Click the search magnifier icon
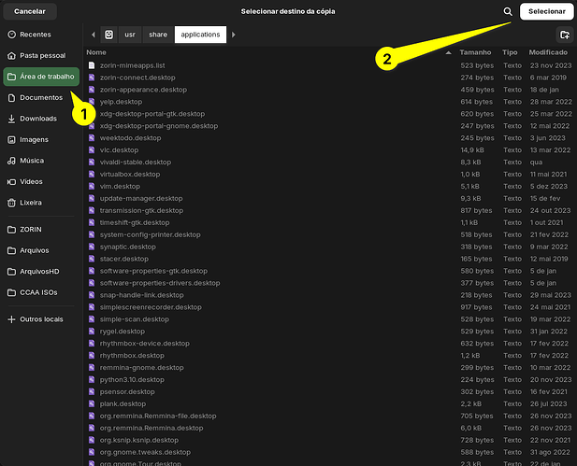 (508, 11)
